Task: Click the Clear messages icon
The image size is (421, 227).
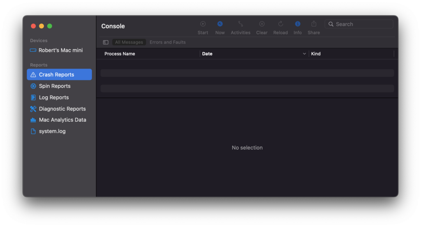Action: 262,24
